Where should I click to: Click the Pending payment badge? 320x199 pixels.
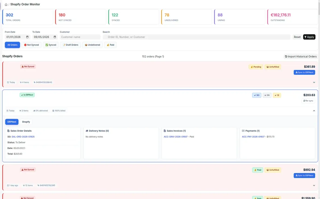[256, 67]
